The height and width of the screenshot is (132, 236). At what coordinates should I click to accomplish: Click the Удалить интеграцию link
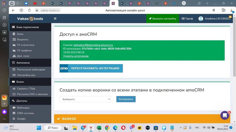[76, 56]
